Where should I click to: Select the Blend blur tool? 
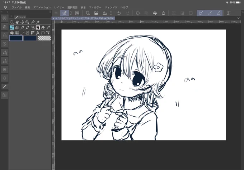click(x=17, y=28)
